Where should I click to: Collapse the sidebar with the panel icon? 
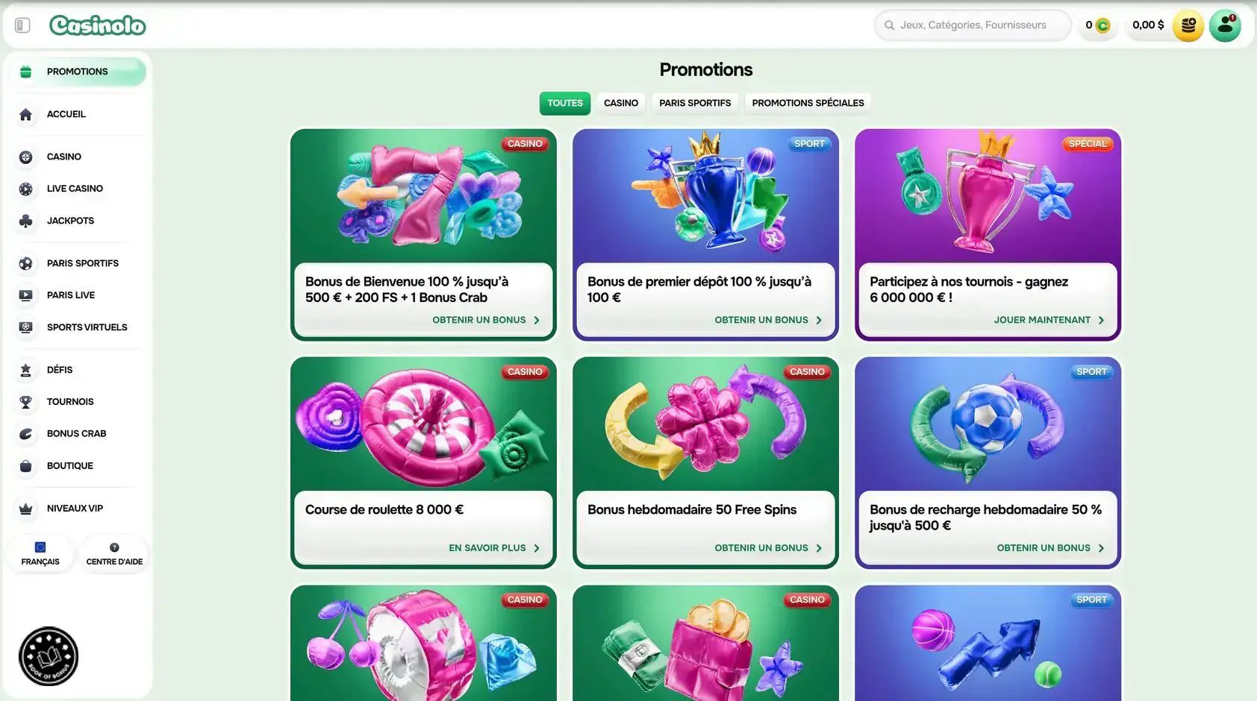pyautogui.click(x=22, y=25)
